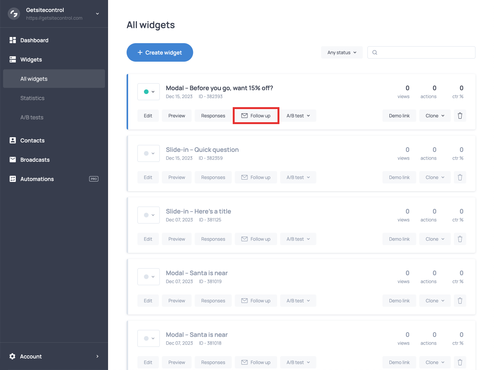This screenshot has width=494, height=370.
Task: Delete the 'Before you go' modal widget
Action: [x=460, y=116]
